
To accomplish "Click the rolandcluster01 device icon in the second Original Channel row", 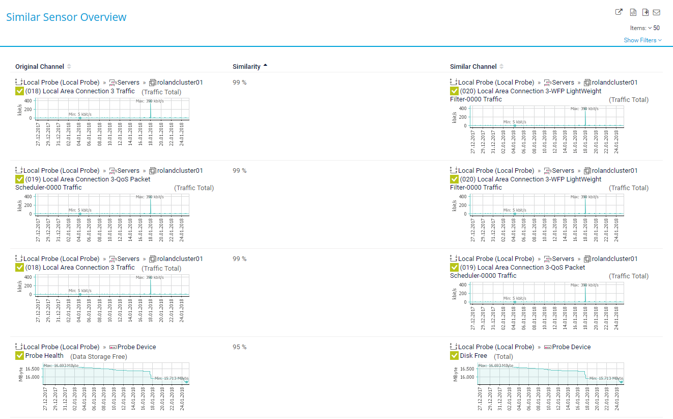I will (152, 170).
